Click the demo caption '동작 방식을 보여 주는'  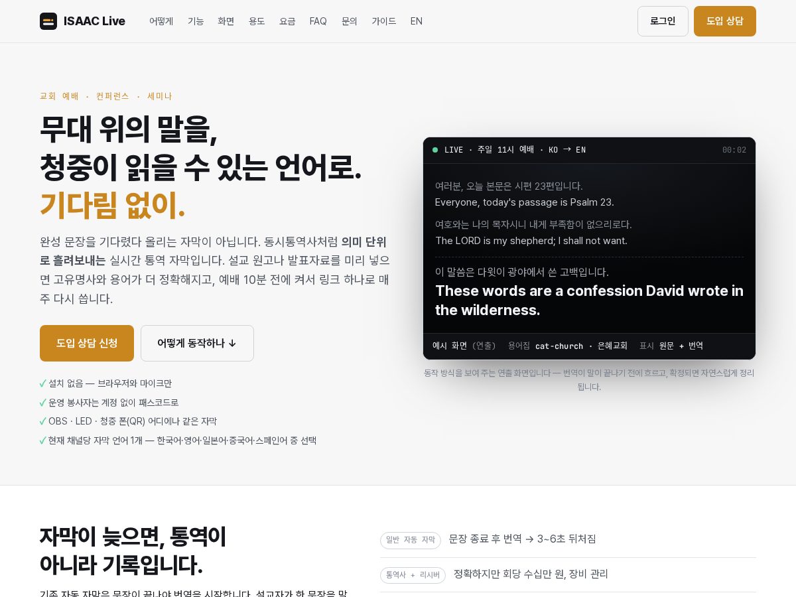pyautogui.click(x=589, y=380)
